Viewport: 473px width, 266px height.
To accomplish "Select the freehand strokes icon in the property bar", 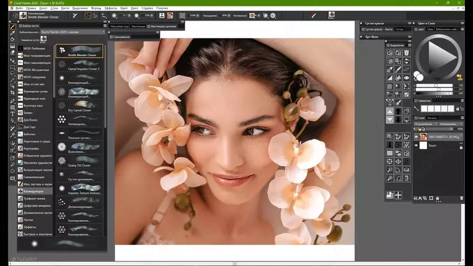I will point(88,15).
